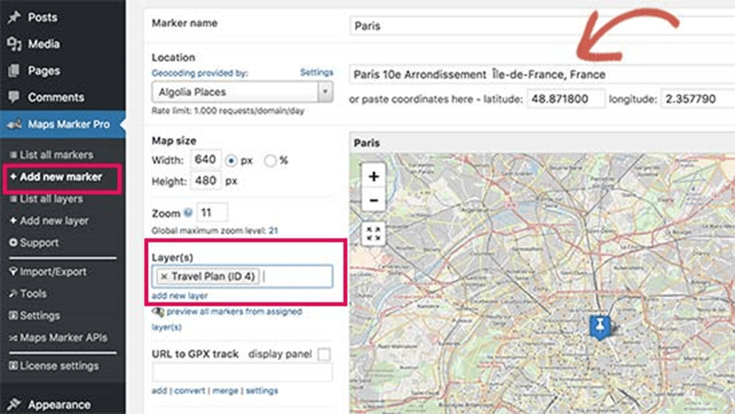
Task: Click the Marker name field containing Paris
Action: coord(542,26)
